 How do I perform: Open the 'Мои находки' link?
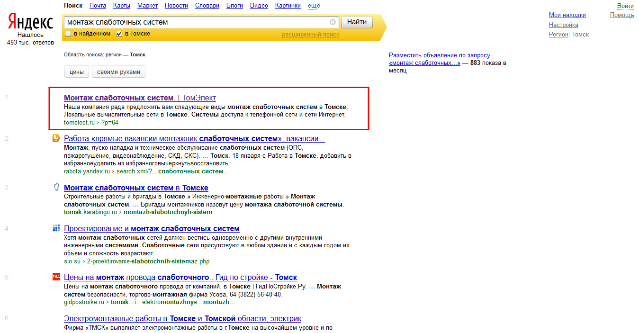(567, 15)
